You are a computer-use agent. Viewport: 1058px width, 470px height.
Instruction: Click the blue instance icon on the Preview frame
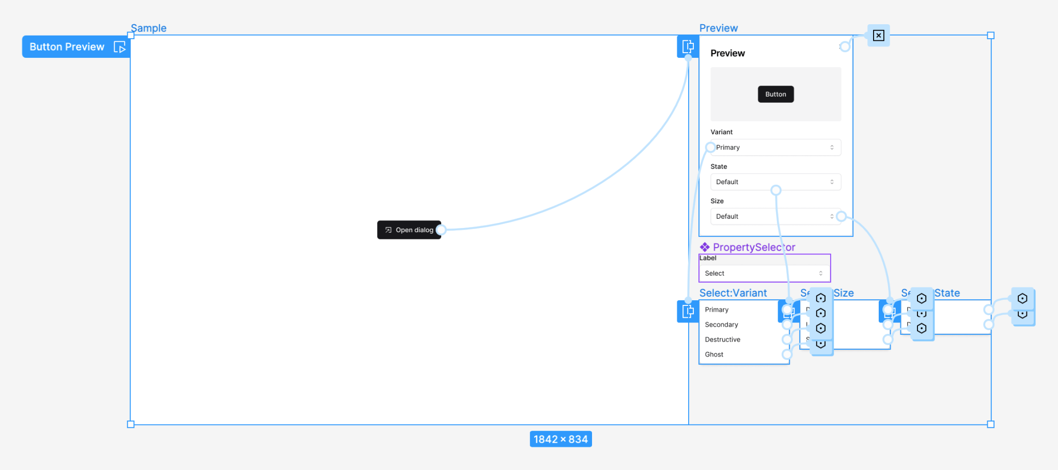point(688,46)
